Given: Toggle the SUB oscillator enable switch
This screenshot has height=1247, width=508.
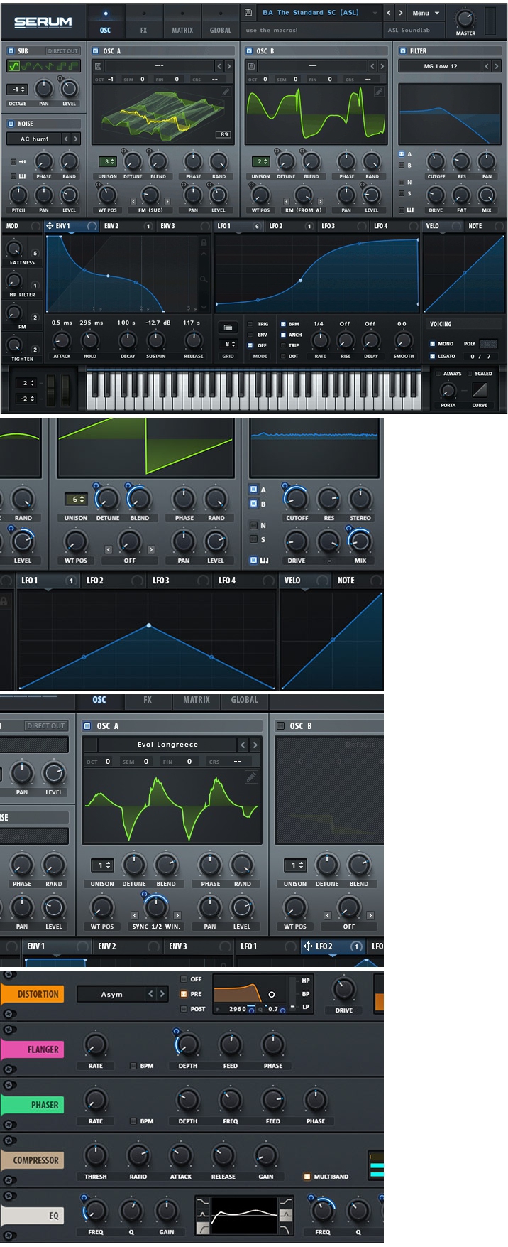Looking at the screenshot, I should [11, 51].
